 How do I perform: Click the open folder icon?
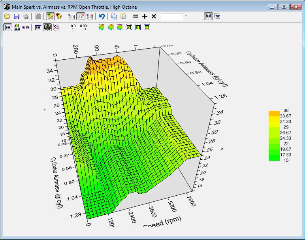click(x=7, y=16)
